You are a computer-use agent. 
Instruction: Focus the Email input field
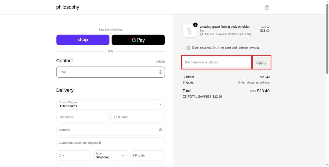pos(111,72)
